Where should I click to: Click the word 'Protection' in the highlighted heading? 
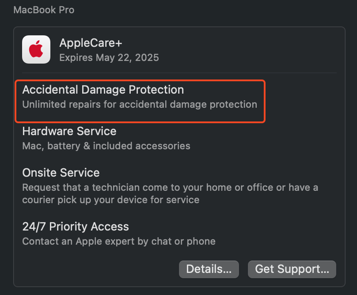click(x=156, y=90)
